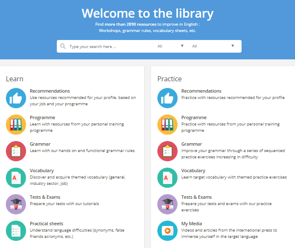The height and width of the screenshot is (248, 295).
Task: Click the Practice Grammar clipboard icon
Action: tap(167, 151)
